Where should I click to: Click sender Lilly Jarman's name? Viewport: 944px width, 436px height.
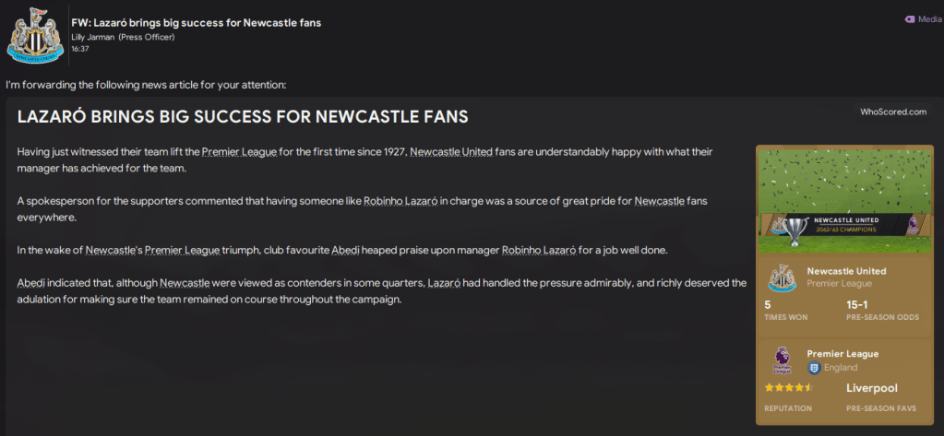[x=92, y=37]
